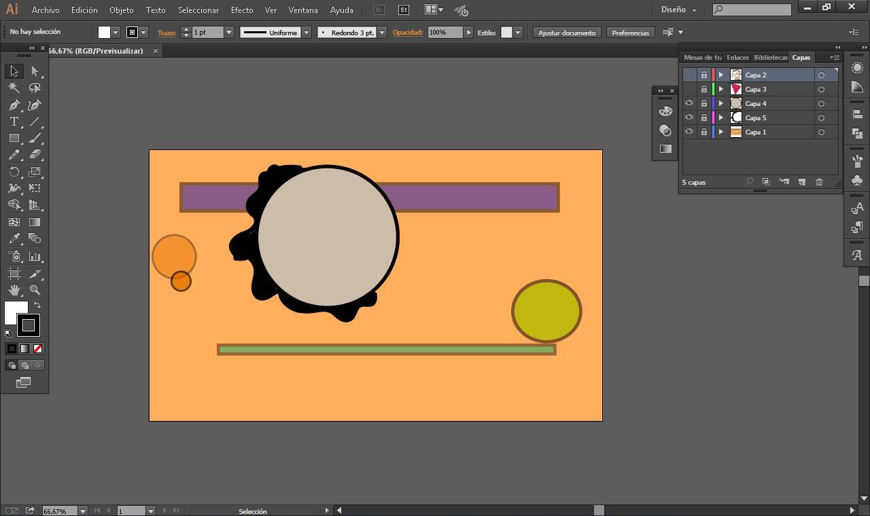
Task: Click the Direct Selection tool
Action: (x=35, y=71)
